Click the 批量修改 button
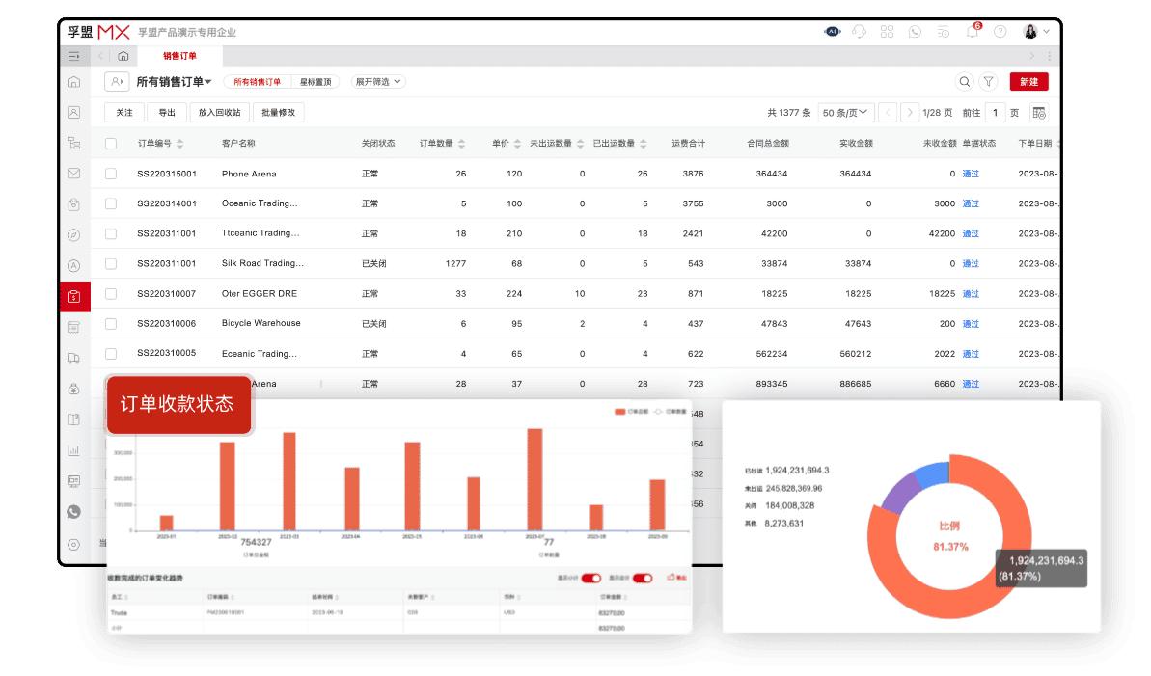Screen dimensions: 1151x676 [x=279, y=113]
